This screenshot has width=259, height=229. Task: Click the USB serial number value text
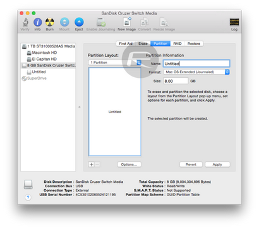click(95, 195)
